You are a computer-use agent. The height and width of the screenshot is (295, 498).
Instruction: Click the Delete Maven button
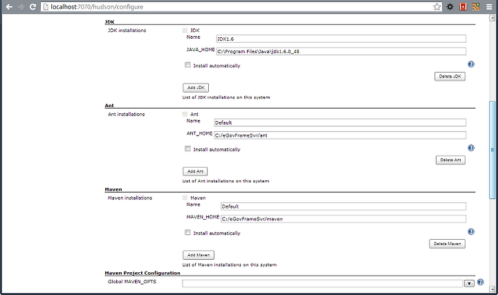pos(448,244)
